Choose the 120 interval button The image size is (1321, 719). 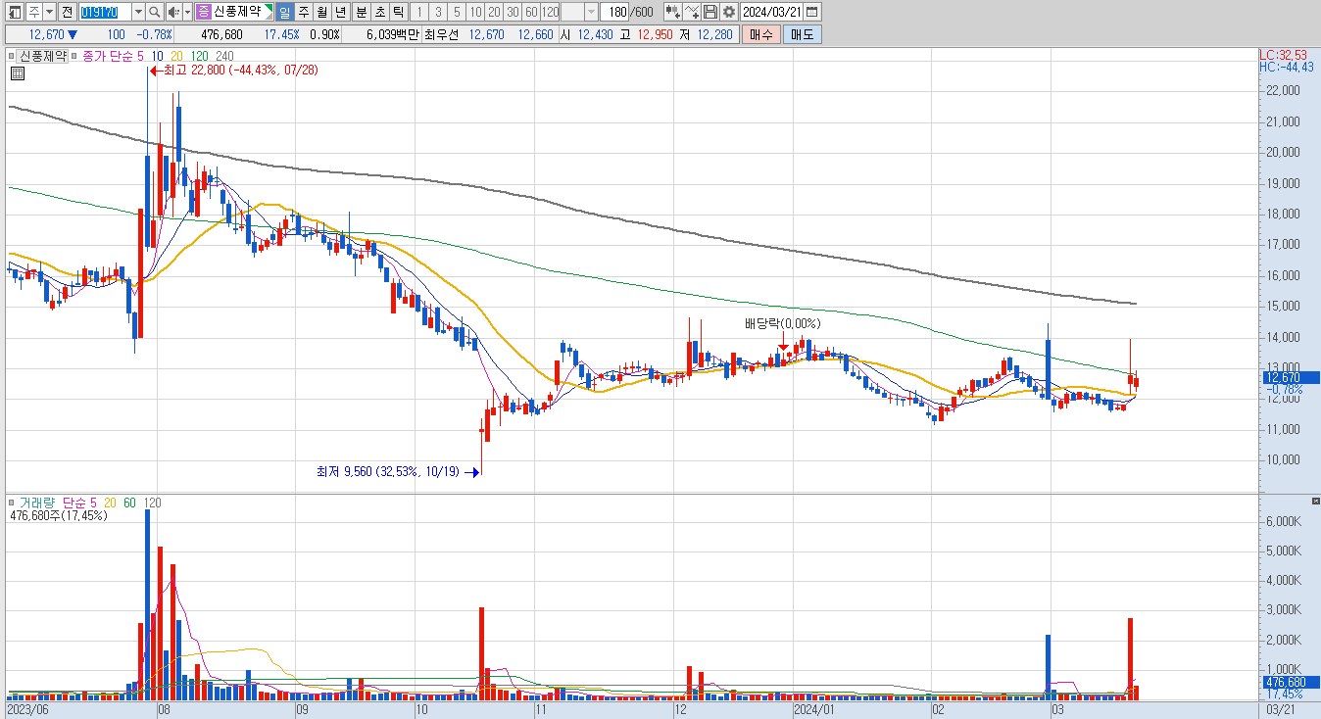pos(550,12)
